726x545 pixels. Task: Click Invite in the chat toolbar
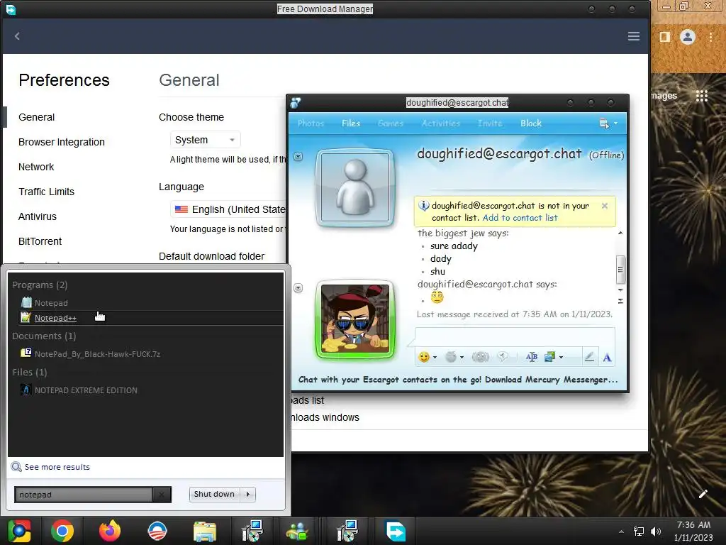click(x=490, y=123)
